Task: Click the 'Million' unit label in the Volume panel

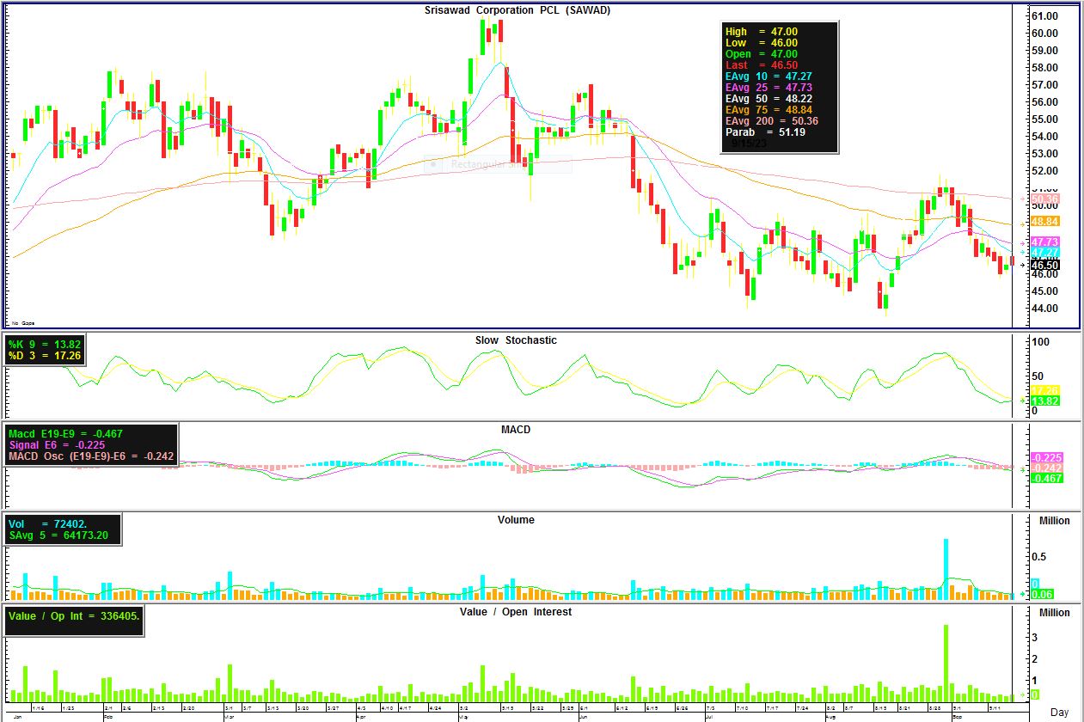Action: pos(1055,521)
